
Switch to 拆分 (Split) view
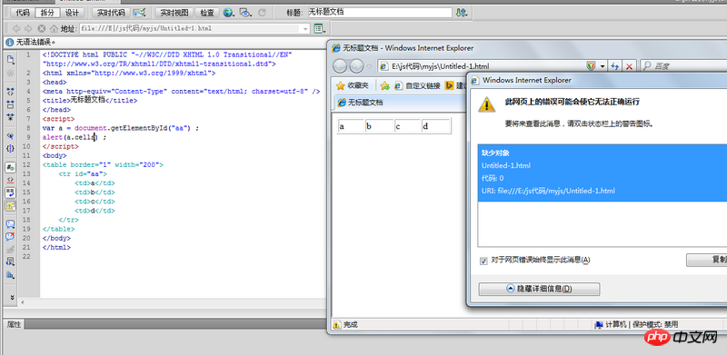(x=47, y=13)
